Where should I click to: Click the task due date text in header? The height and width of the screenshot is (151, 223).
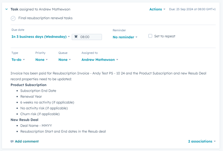(x=192, y=9)
